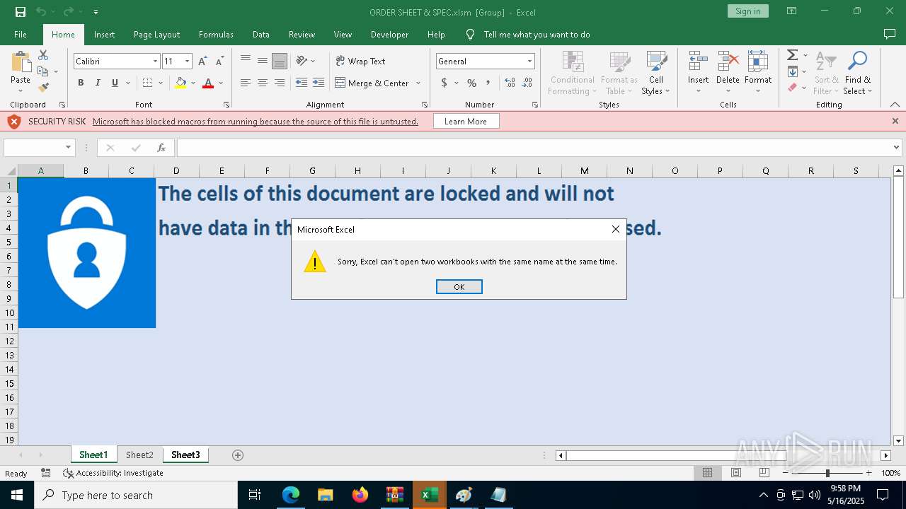Click Learn More on security warning bar
The image size is (906, 509).
pos(466,122)
